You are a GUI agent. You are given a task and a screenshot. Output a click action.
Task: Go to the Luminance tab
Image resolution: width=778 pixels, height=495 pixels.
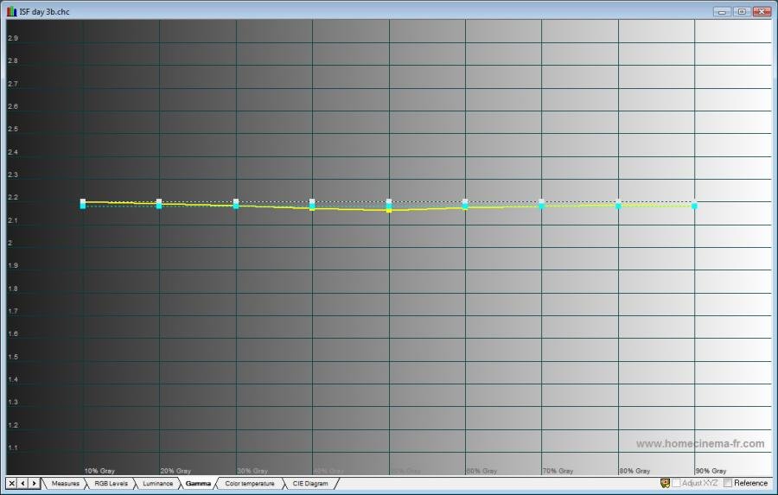point(157,483)
